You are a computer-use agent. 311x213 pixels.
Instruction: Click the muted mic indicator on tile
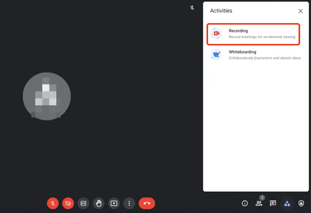tap(192, 8)
